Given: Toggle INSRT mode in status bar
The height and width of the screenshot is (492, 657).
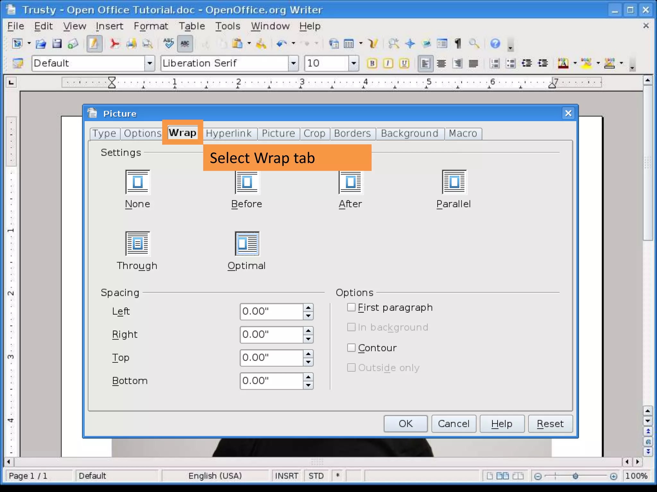Looking at the screenshot, I should click(x=286, y=476).
